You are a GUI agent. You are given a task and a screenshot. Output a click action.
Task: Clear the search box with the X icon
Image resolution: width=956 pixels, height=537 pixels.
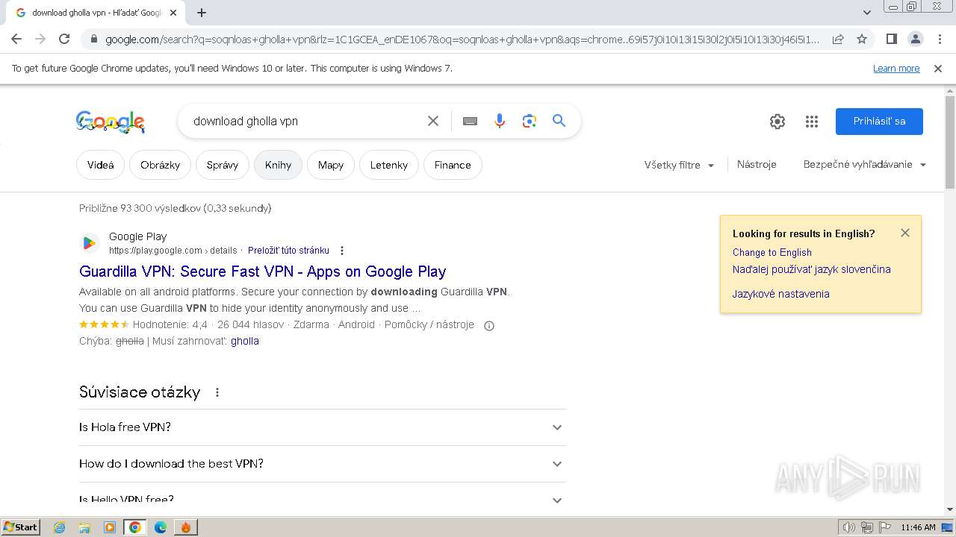432,121
